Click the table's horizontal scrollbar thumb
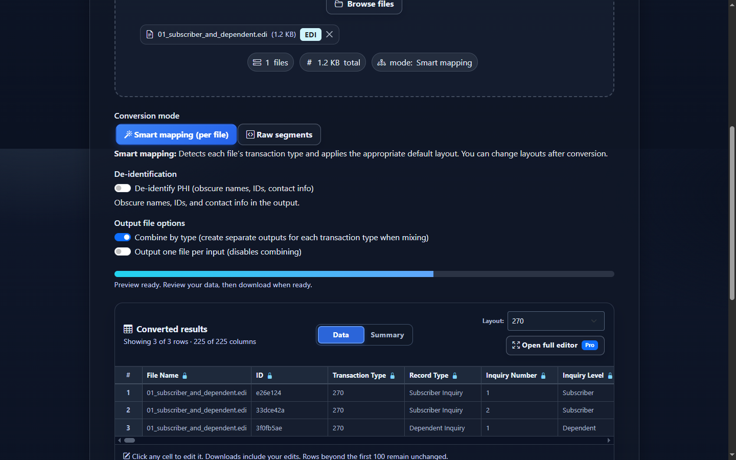 coord(130,440)
